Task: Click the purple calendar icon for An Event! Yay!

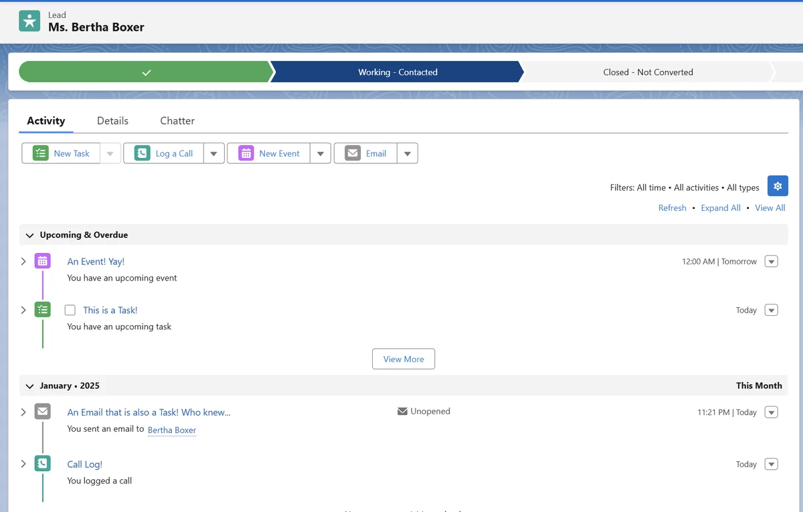Action: tap(43, 261)
